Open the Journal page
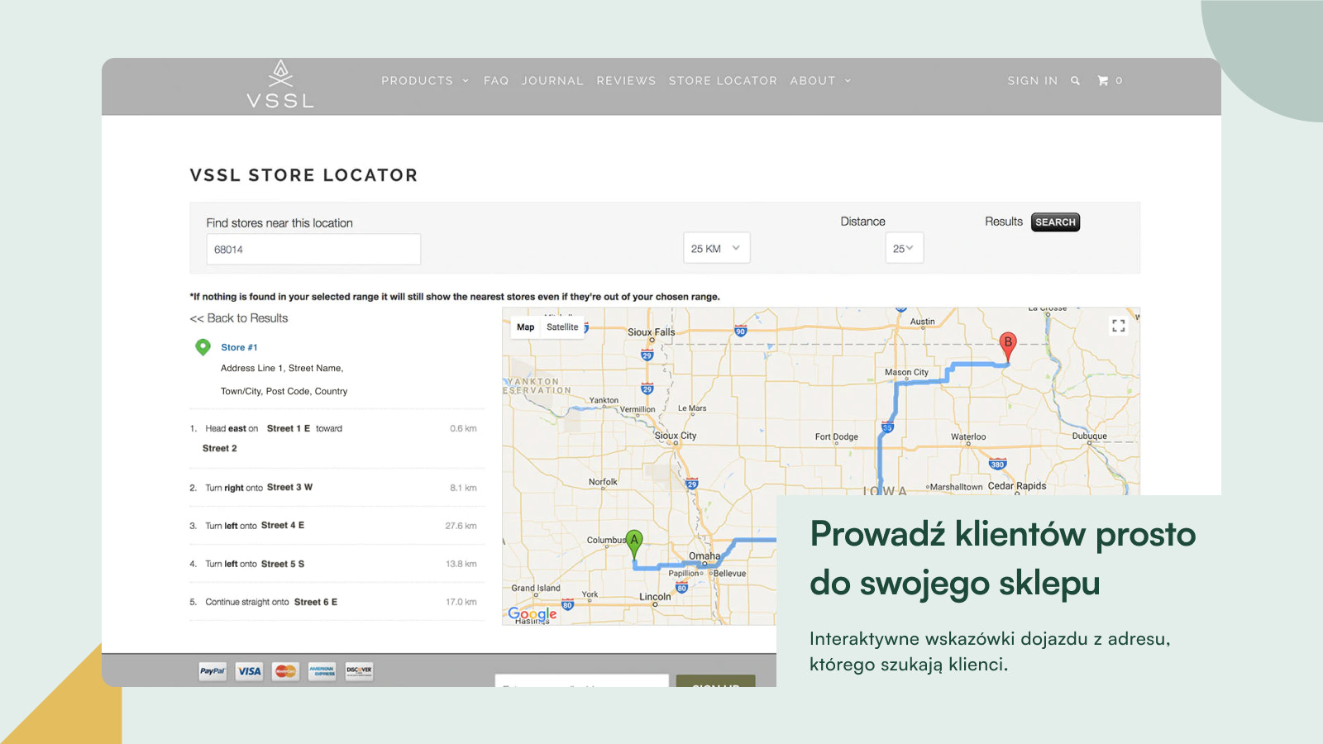 tap(552, 81)
